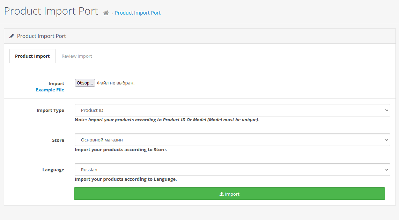
Task: Click the large Product Import Port page title
Action: (x=51, y=11)
